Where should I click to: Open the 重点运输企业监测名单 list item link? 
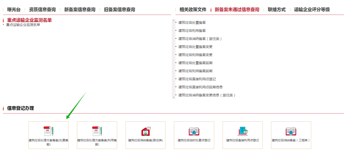coord(23,25)
